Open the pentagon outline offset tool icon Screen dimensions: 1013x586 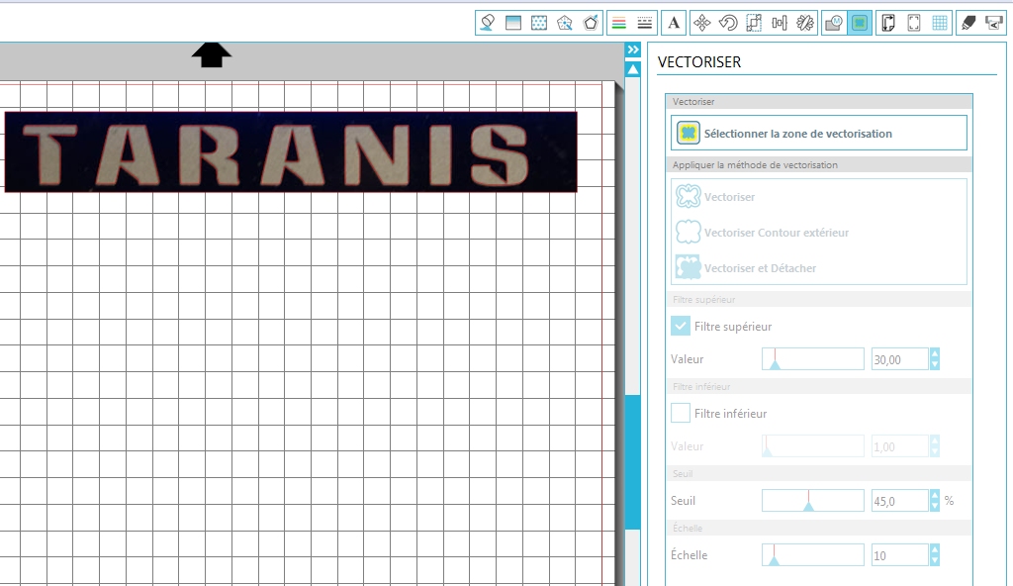coord(591,24)
